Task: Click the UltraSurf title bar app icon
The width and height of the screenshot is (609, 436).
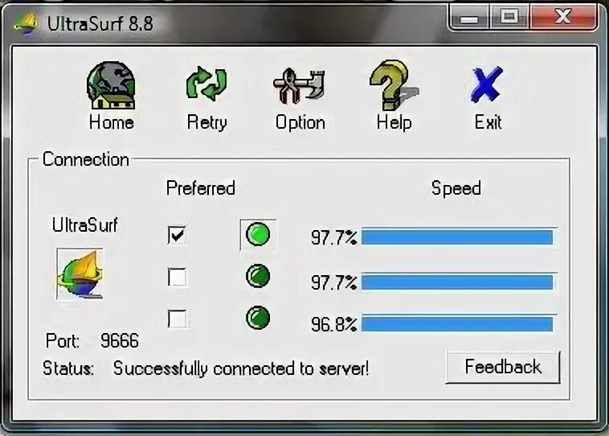Action: pos(26,23)
